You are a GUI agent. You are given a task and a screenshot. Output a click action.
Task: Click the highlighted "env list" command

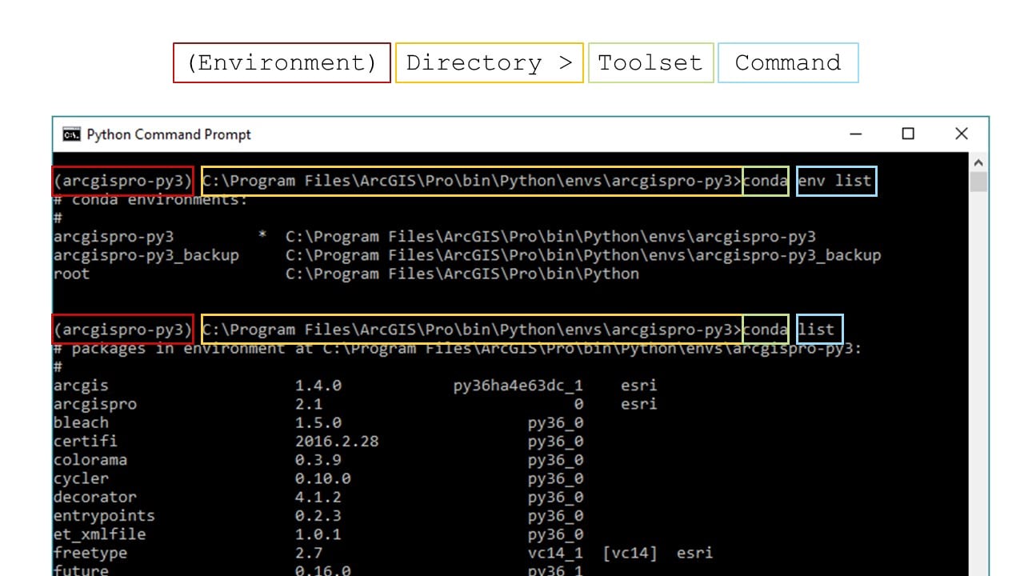pos(836,181)
